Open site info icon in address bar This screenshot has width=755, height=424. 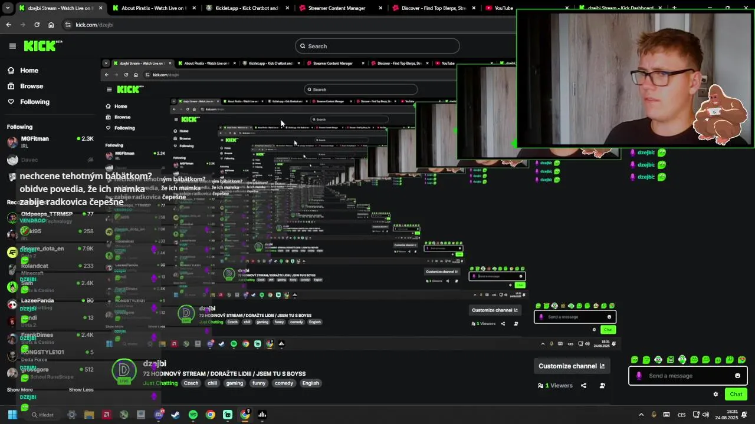68,25
